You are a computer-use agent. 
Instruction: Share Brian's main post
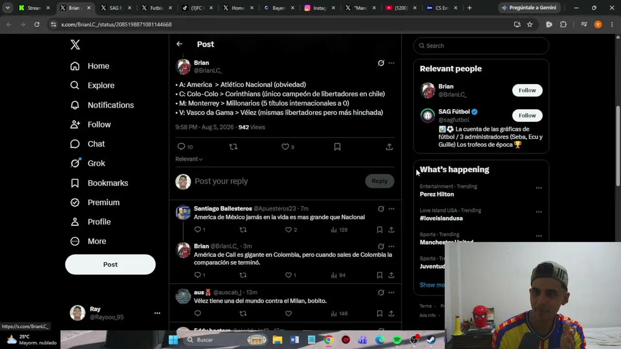(x=389, y=147)
